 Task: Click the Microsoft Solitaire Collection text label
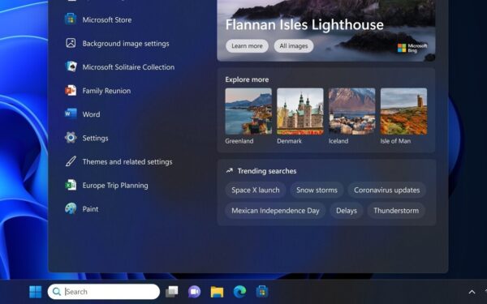coord(128,67)
